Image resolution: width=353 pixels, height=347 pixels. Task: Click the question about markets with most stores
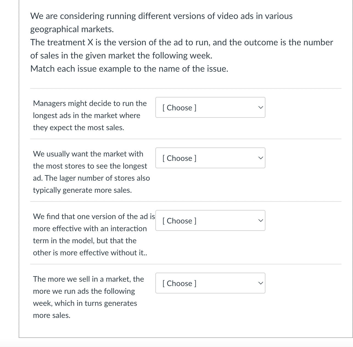point(91,172)
